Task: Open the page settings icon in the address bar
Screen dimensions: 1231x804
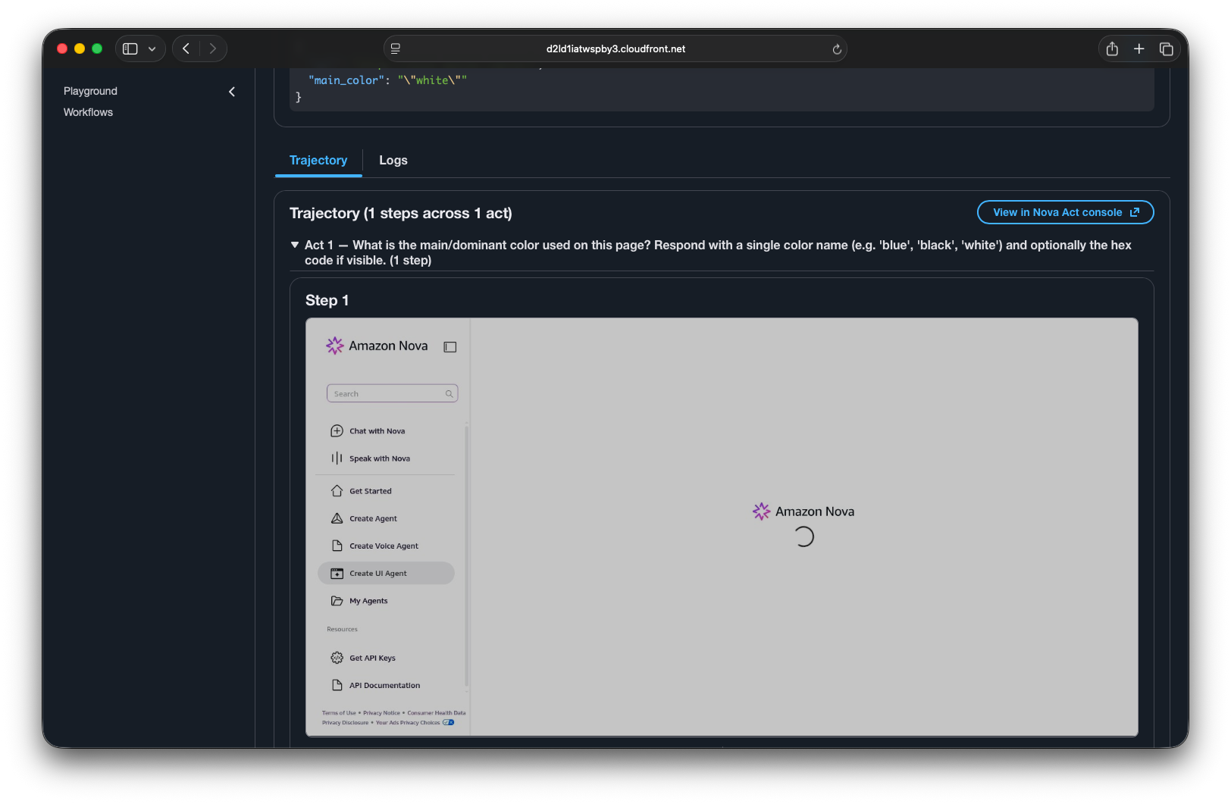Action: pyautogui.click(x=396, y=48)
